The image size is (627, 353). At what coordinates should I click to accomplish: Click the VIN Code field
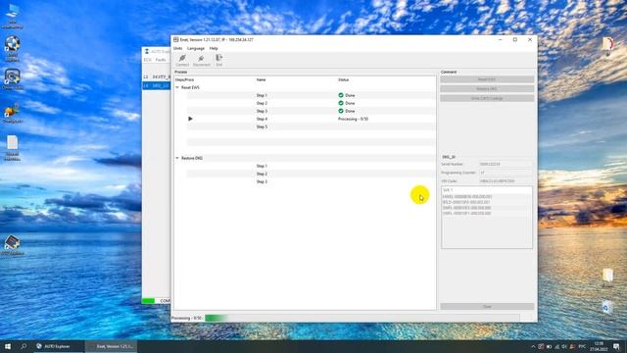coord(506,180)
